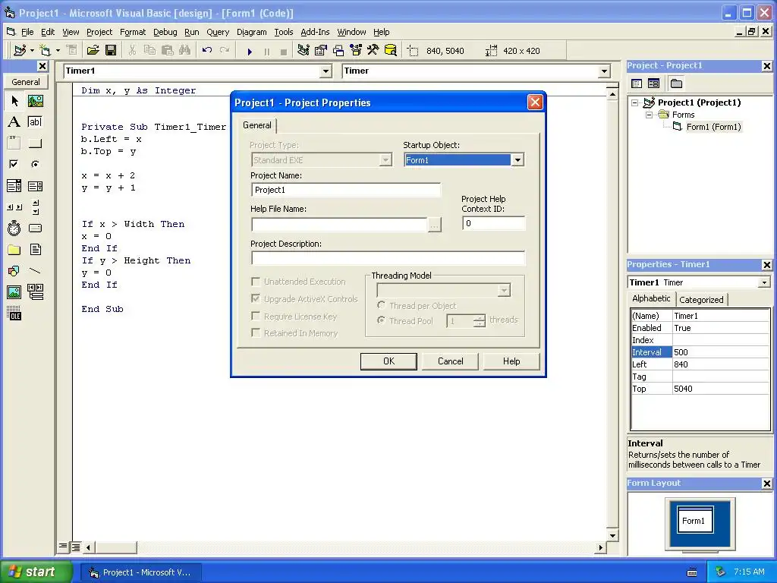Open the Startup Object dropdown

click(517, 160)
